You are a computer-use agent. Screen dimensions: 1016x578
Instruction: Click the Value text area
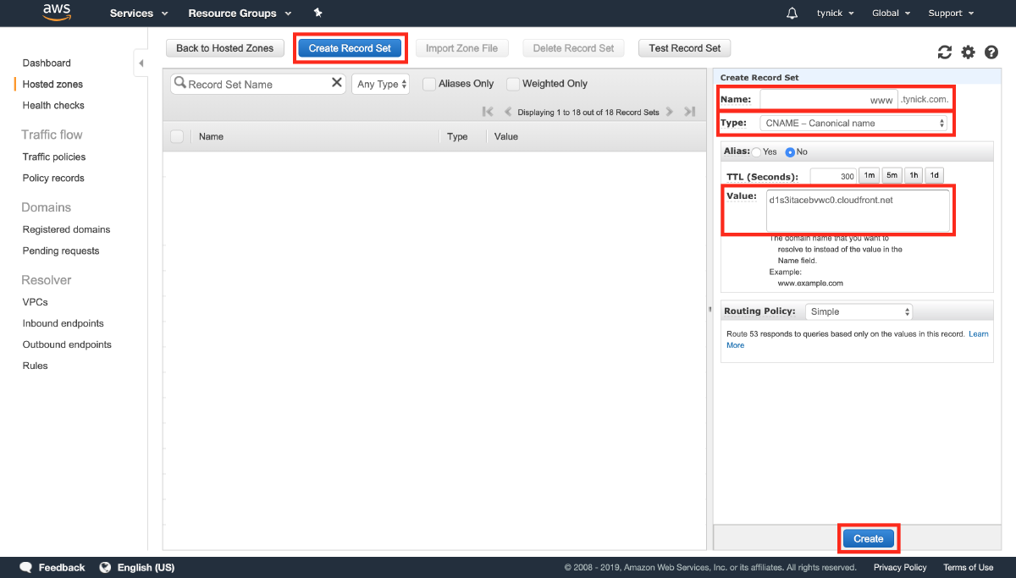click(858, 210)
